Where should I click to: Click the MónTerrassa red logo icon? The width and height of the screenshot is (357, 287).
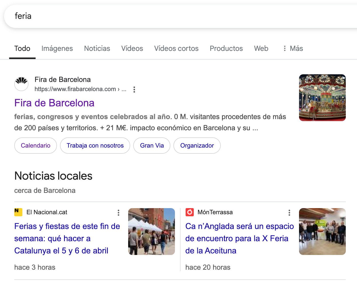(189, 212)
